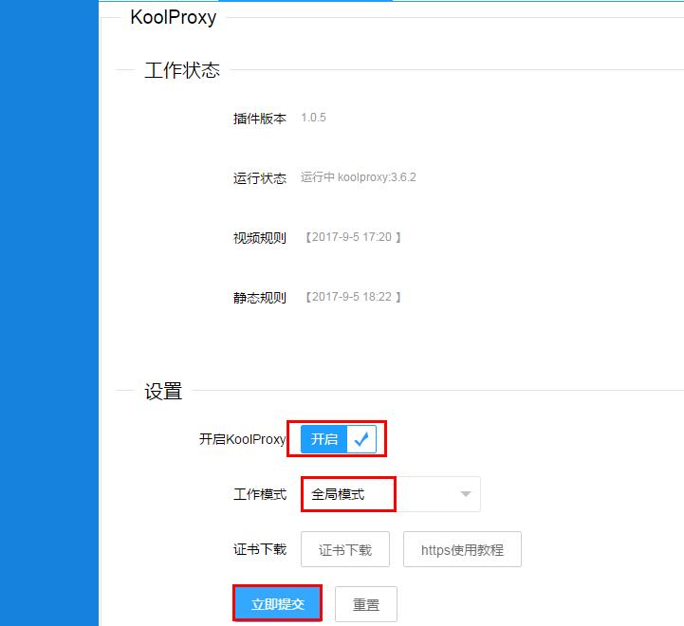The width and height of the screenshot is (684, 626).
Task: Select the plugin version value 1.0.5
Action: [x=313, y=118]
